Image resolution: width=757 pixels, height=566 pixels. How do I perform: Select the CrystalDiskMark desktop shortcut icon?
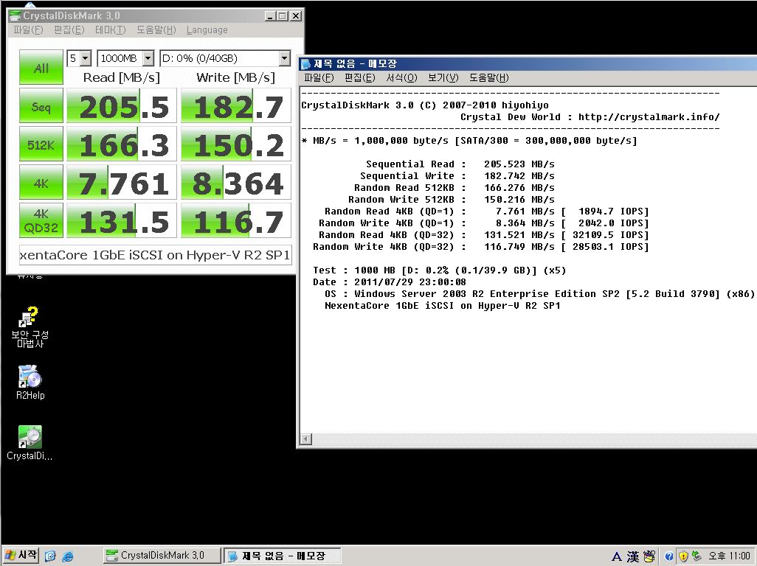coord(30,443)
